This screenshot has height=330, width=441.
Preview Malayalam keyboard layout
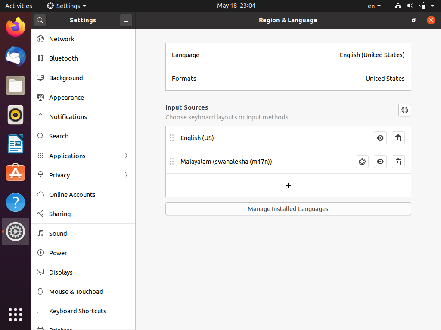(x=380, y=162)
